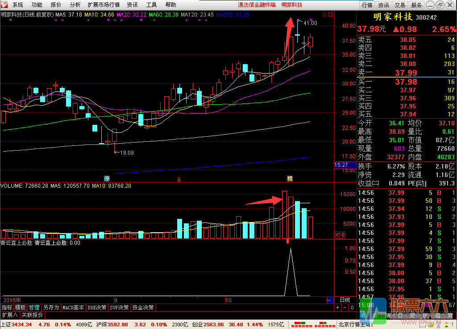Open the 报价 menu

56,4
